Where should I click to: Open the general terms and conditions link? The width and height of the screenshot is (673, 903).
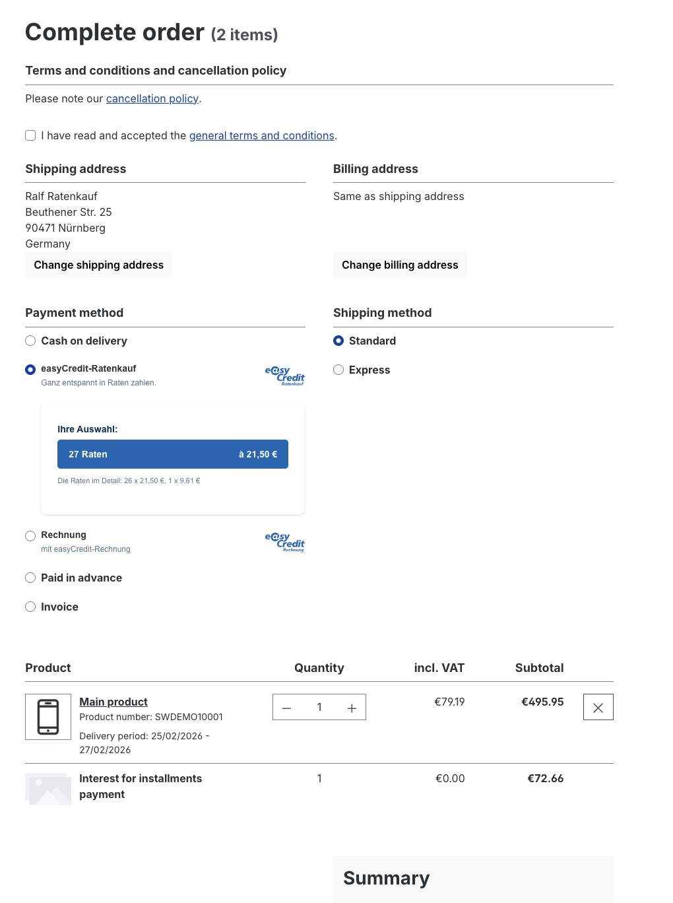(261, 135)
